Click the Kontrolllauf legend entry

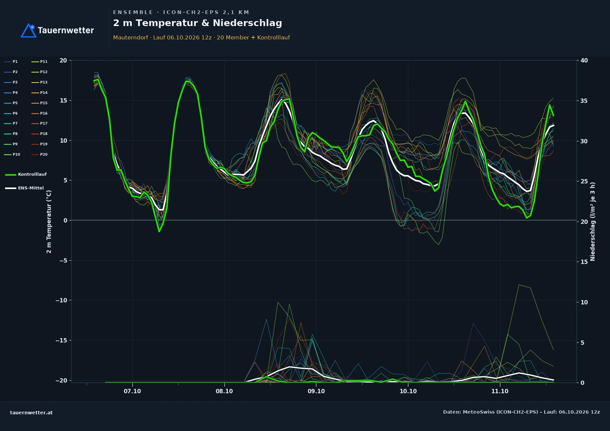26,174
